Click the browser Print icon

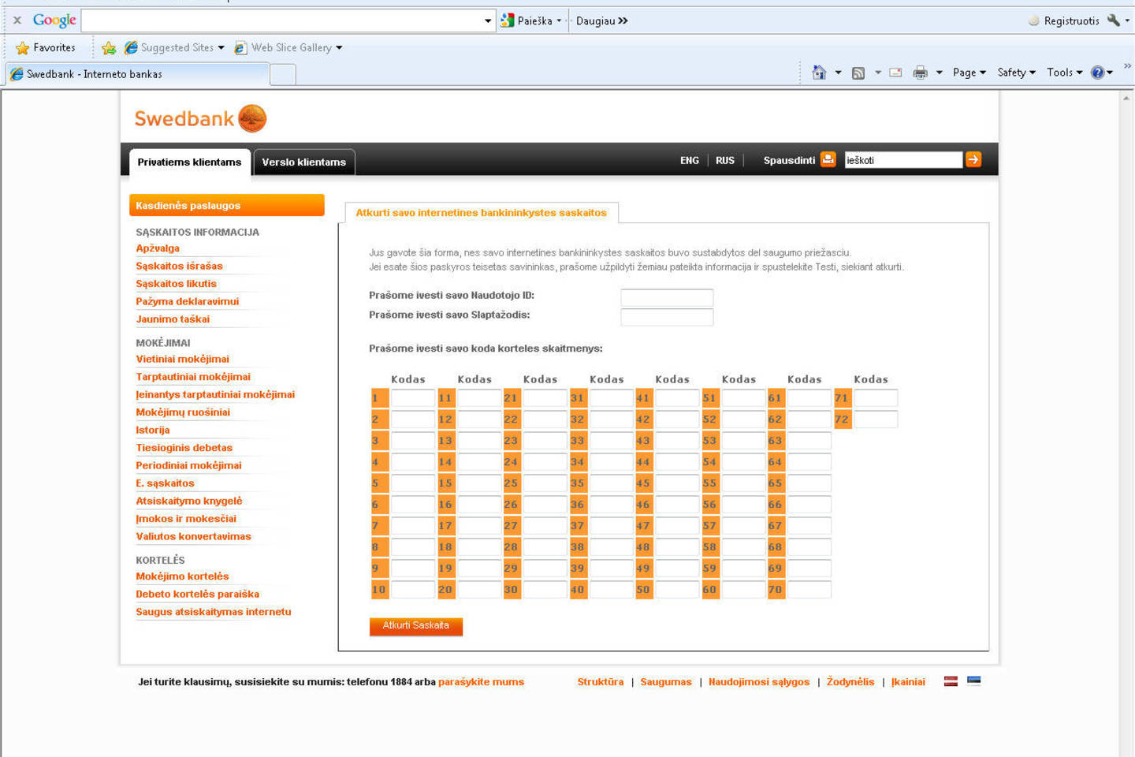point(920,73)
